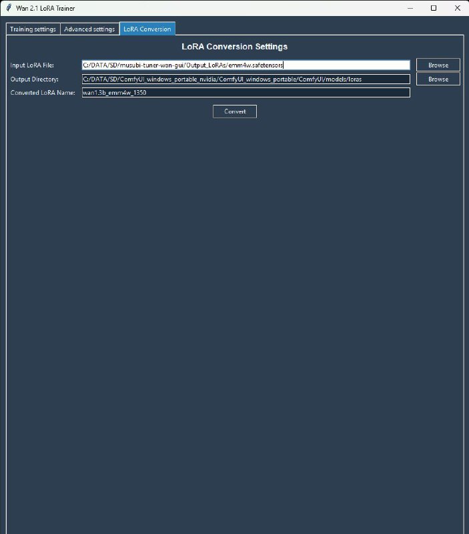
Task: Click the Output Directory path field
Action: click(x=246, y=79)
